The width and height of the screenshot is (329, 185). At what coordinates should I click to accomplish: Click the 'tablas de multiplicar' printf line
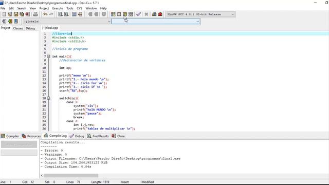[x=104, y=128]
